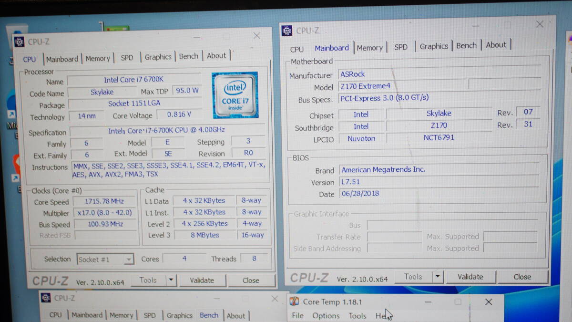Open About tab in left CPU-Z window
Screen dimensions: 572x322
point(216,56)
